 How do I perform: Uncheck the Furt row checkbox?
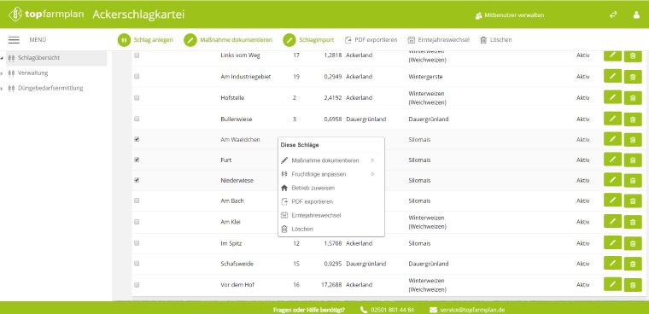tap(137, 160)
